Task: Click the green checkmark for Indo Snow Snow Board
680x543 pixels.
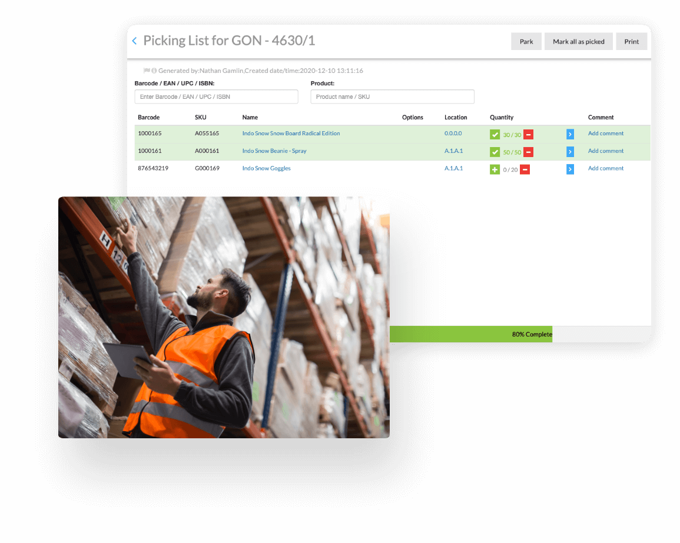Action: click(x=495, y=134)
